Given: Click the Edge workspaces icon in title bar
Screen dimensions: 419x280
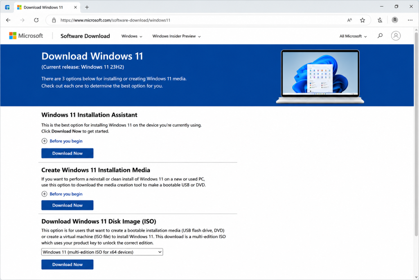Looking at the screenshot, I should pyautogui.click(x=7, y=7).
